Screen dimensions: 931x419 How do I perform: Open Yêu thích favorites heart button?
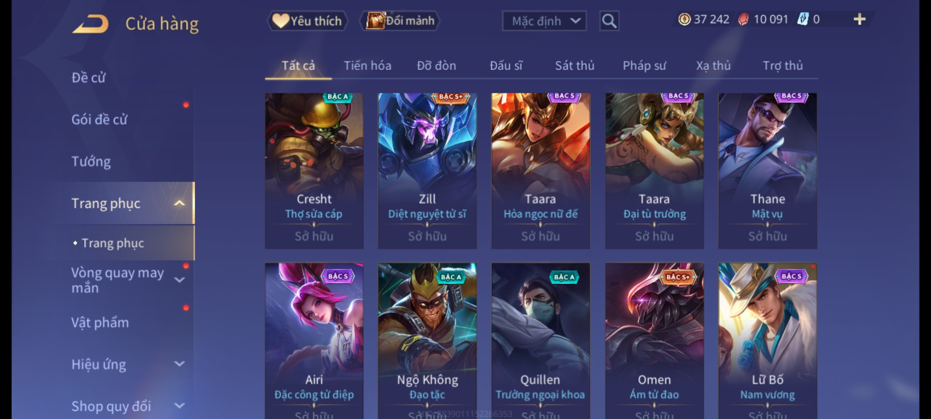click(307, 21)
